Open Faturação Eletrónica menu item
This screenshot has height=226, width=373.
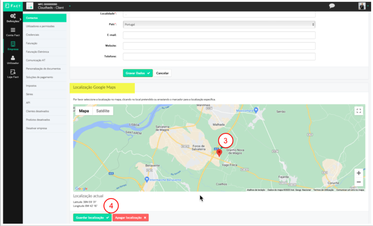[x=37, y=52]
